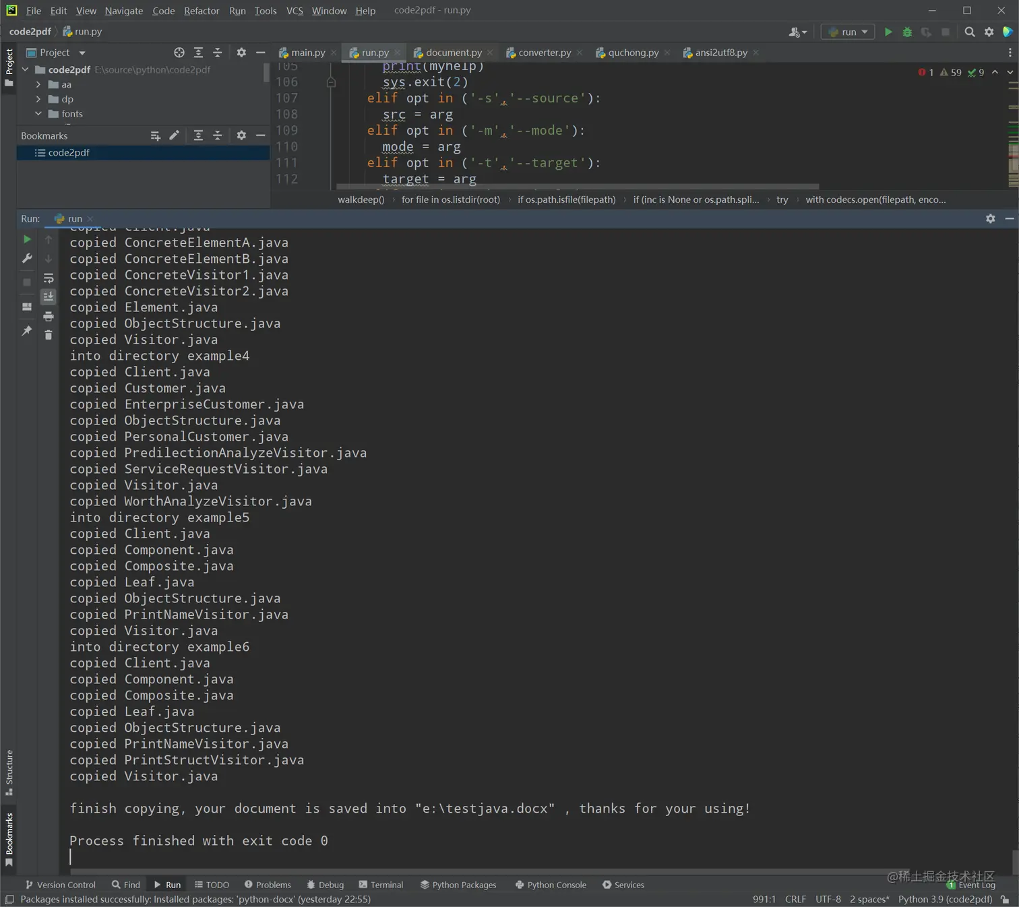This screenshot has height=907, width=1019.
Task: Click the editor horizontal scrollbar
Action: click(x=578, y=187)
